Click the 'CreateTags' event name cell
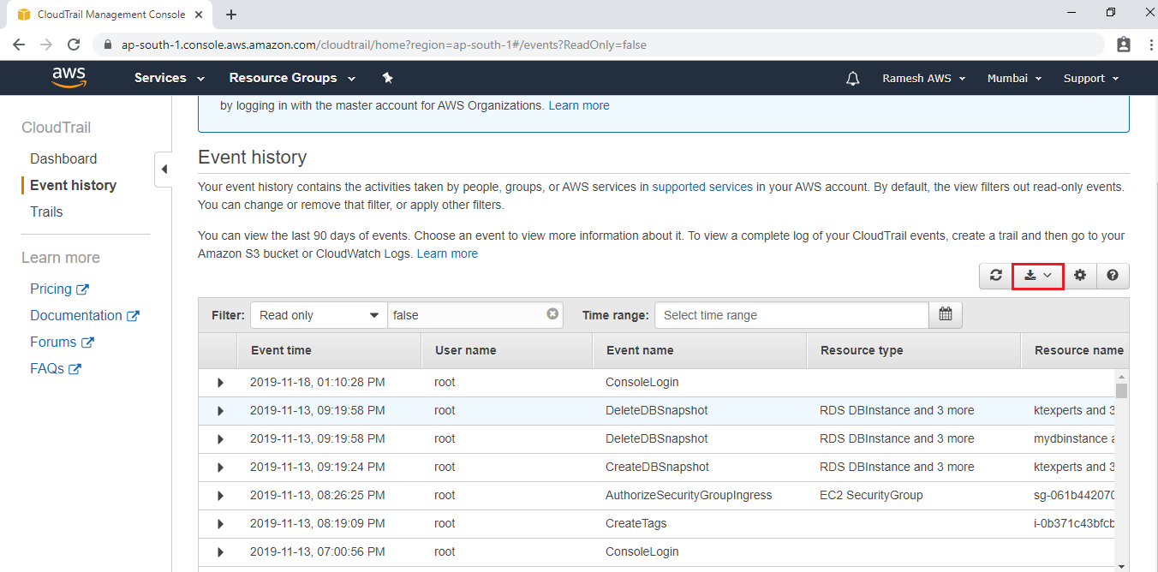 coord(636,523)
